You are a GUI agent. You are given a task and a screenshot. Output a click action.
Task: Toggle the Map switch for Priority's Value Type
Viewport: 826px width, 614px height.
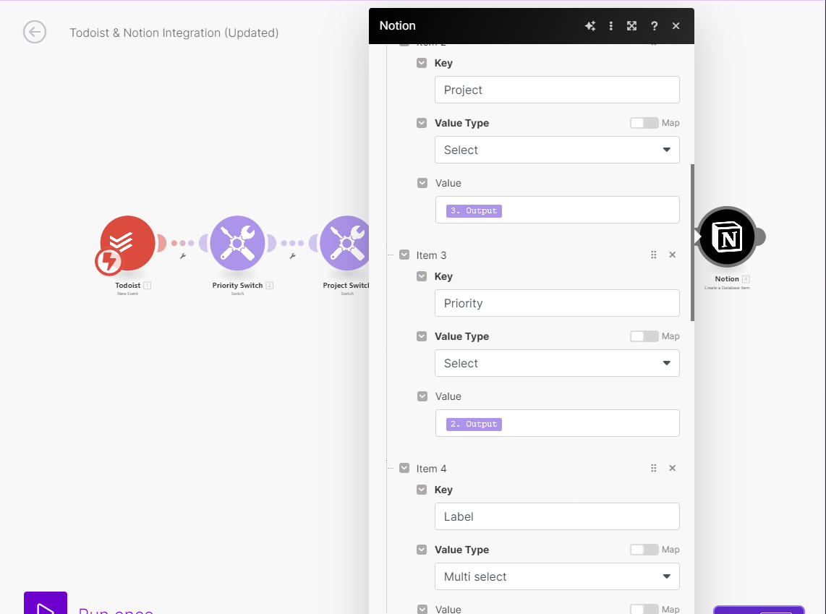tap(644, 336)
